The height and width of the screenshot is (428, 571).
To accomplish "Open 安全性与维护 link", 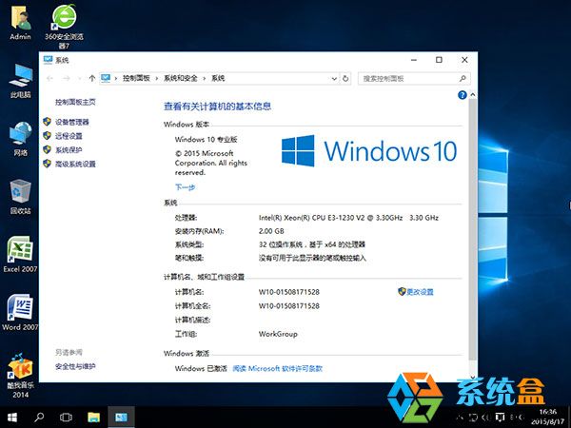I will (x=75, y=366).
